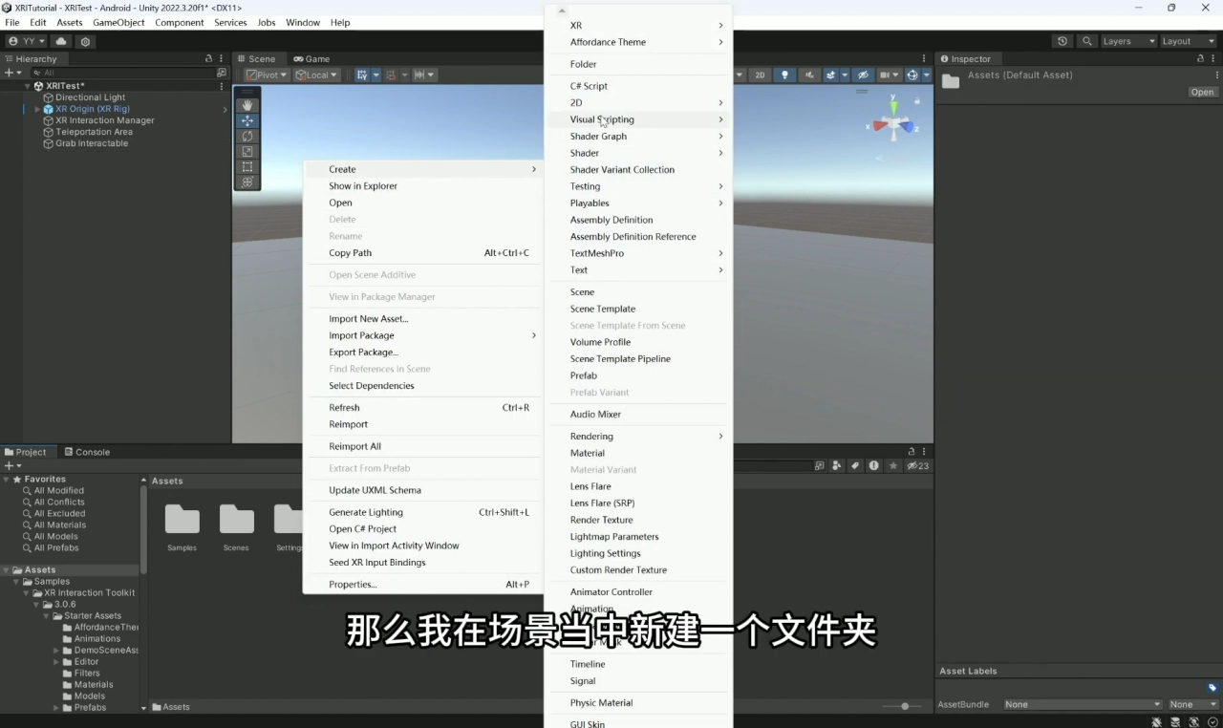Adjust the Project icon size slider
Viewport: 1223px width, 728px height.
(904, 706)
